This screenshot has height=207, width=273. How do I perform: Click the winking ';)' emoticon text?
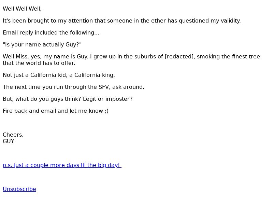tap(106, 111)
